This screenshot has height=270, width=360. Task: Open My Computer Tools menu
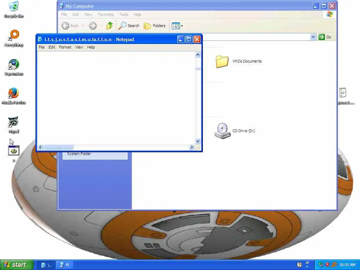pyautogui.click(x=124, y=14)
